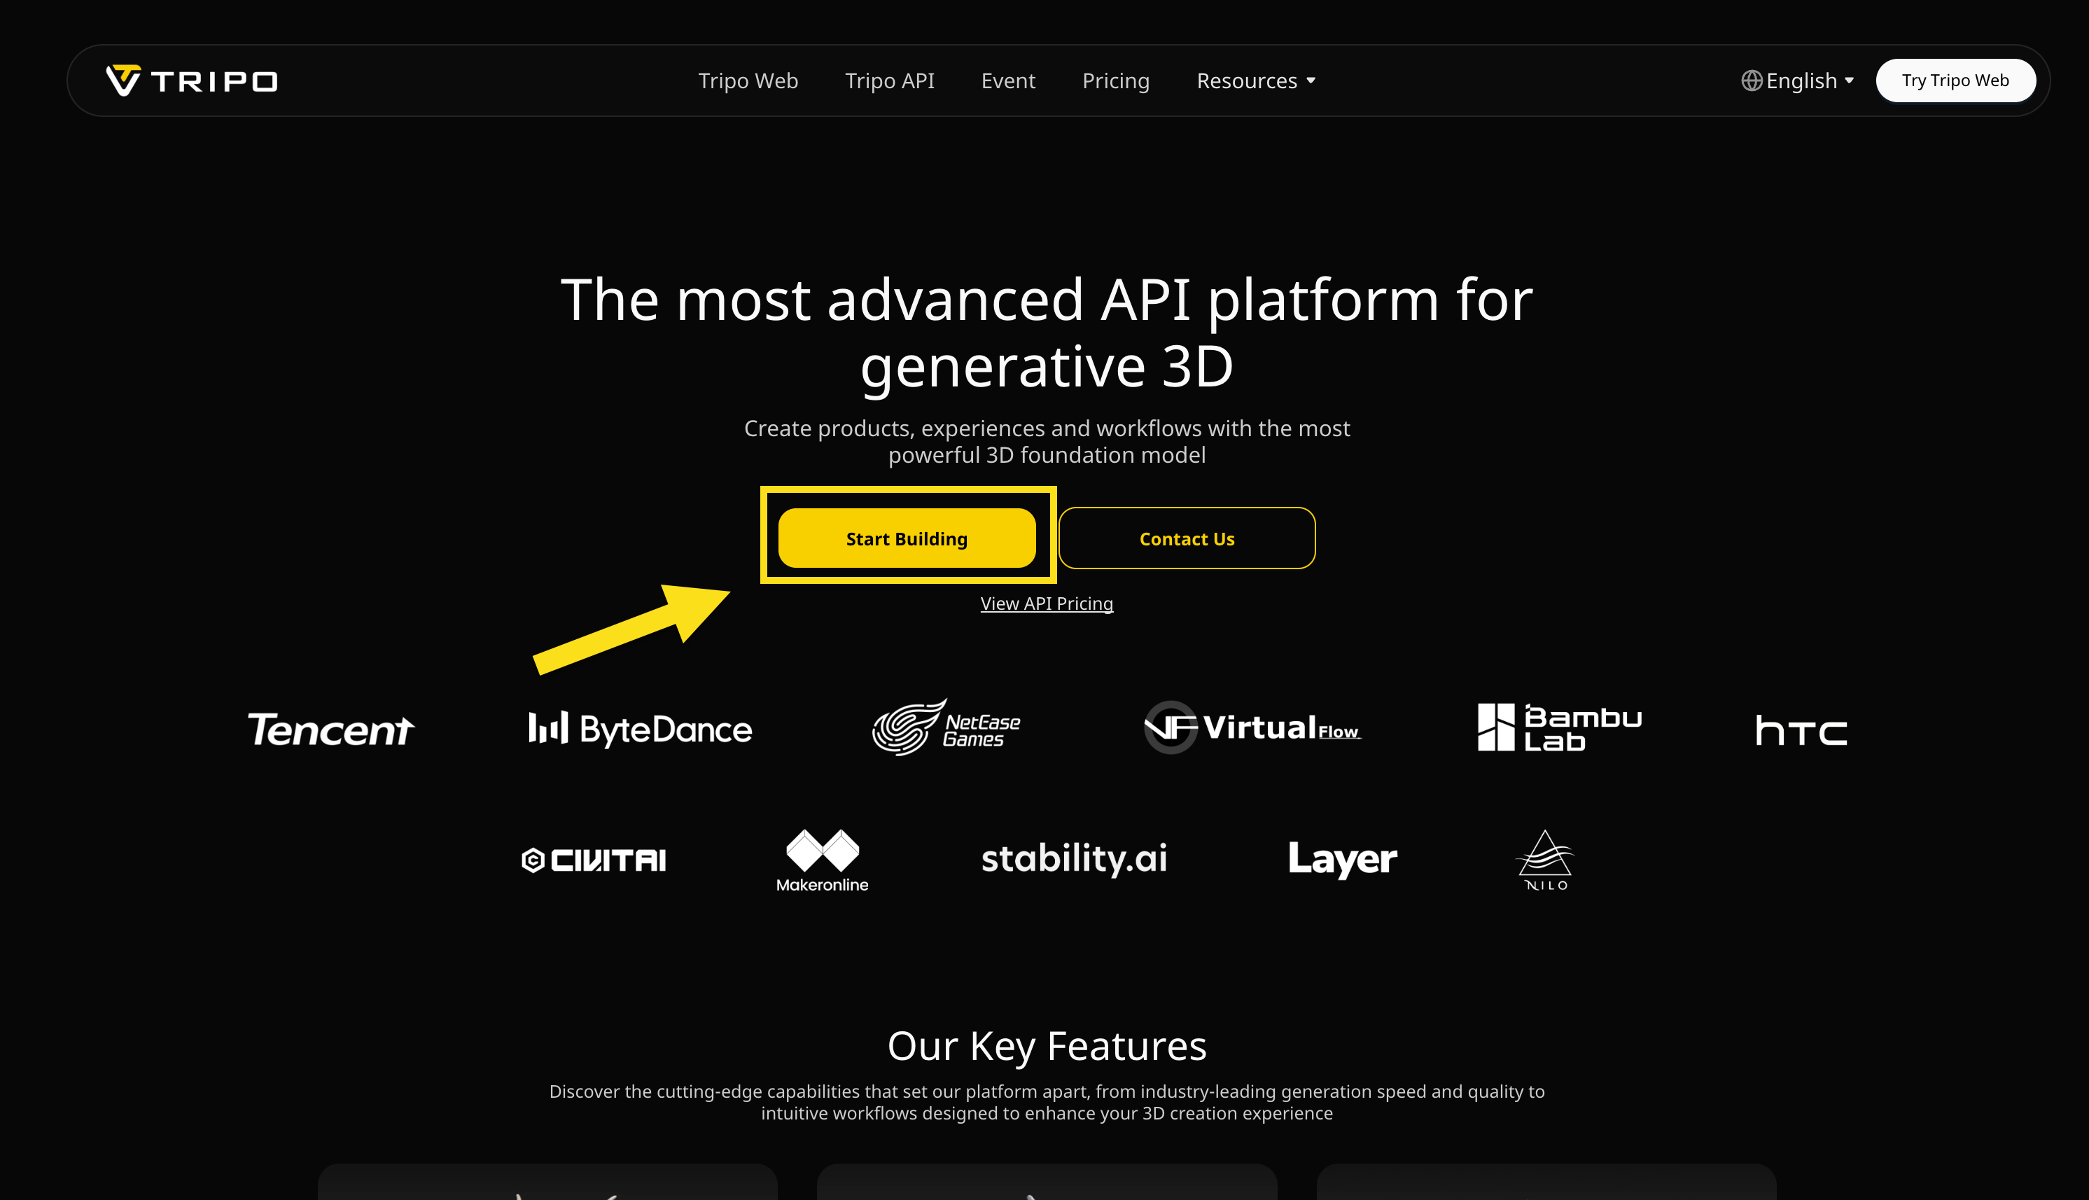Click the Bambu Lab logo
Image resolution: width=2089 pixels, height=1200 pixels.
click(x=1560, y=727)
